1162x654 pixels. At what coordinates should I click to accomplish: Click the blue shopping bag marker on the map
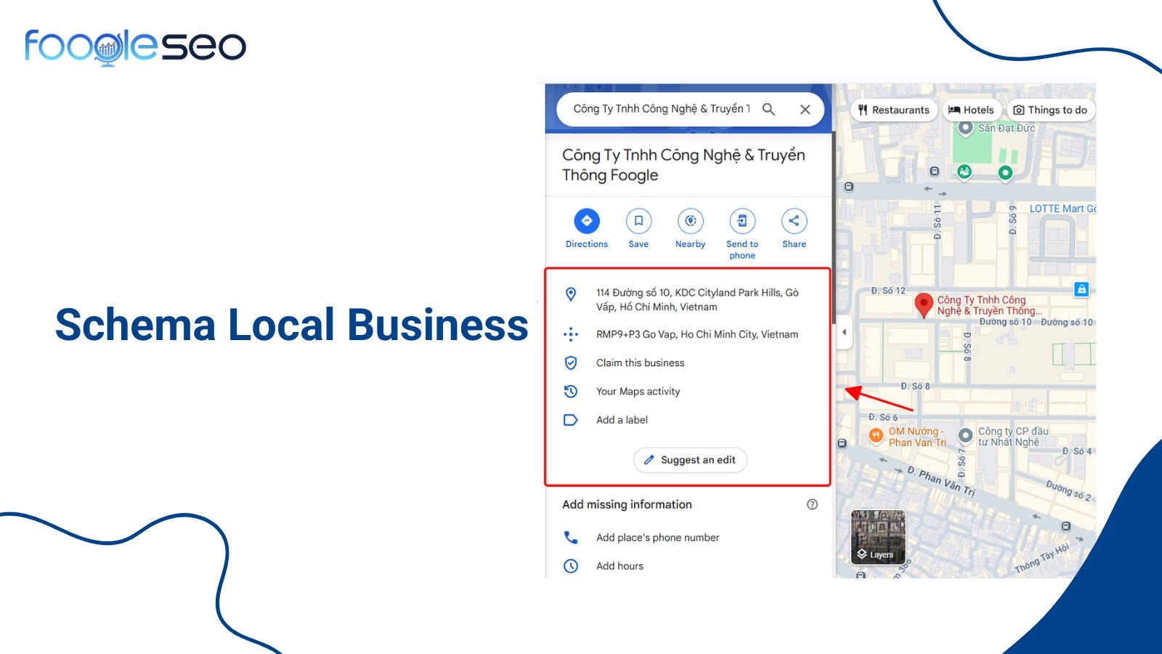(x=1081, y=289)
